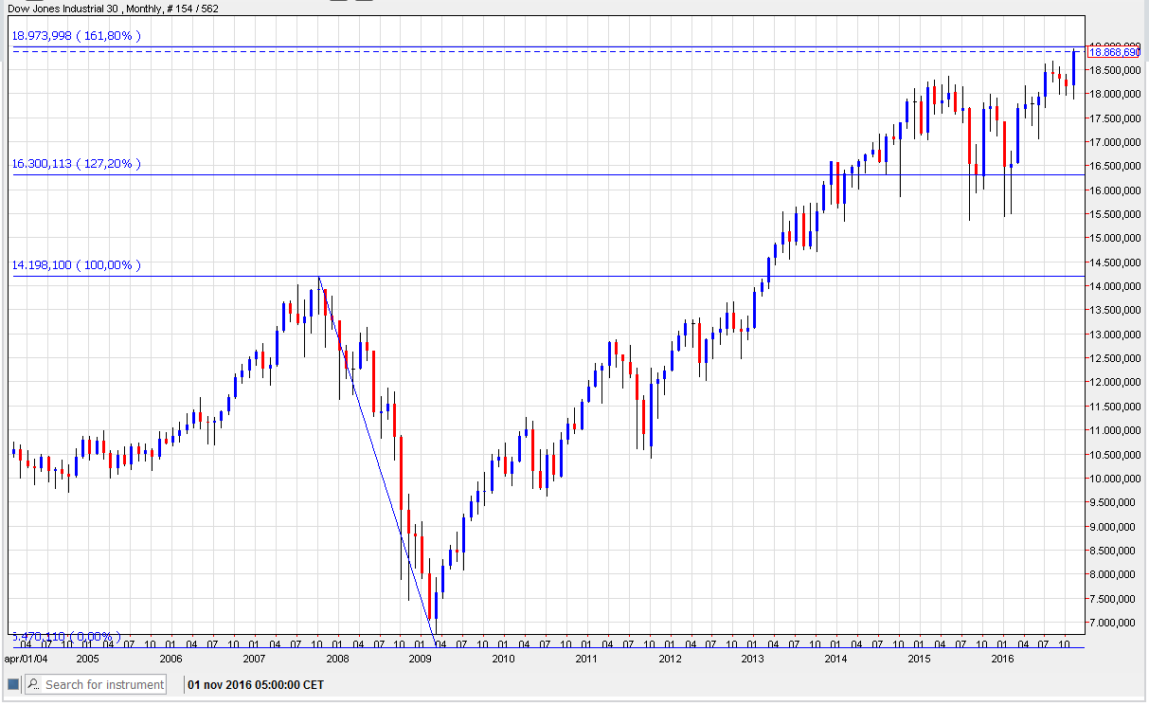Click the 2012 year label on time axis
Viewport: 1149px width, 706px height.
point(670,658)
